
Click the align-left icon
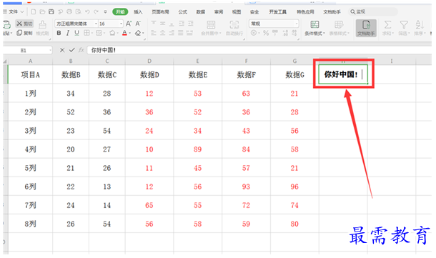click(154, 33)
